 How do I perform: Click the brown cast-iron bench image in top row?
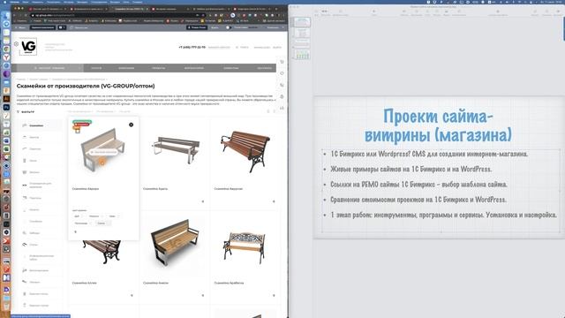click(245, 152)
